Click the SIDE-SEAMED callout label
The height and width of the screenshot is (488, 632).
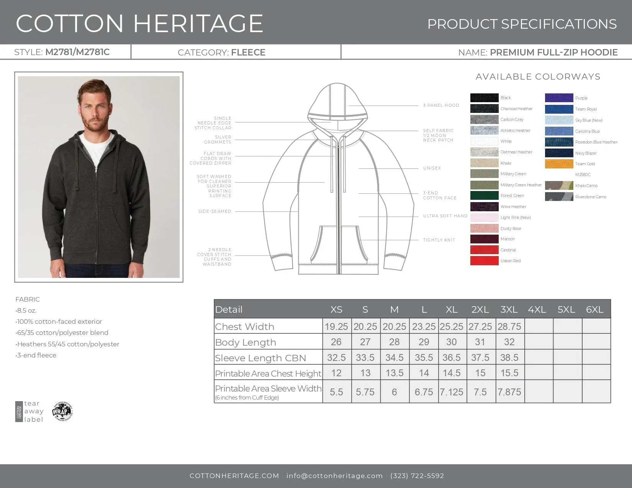click(215, 211)
